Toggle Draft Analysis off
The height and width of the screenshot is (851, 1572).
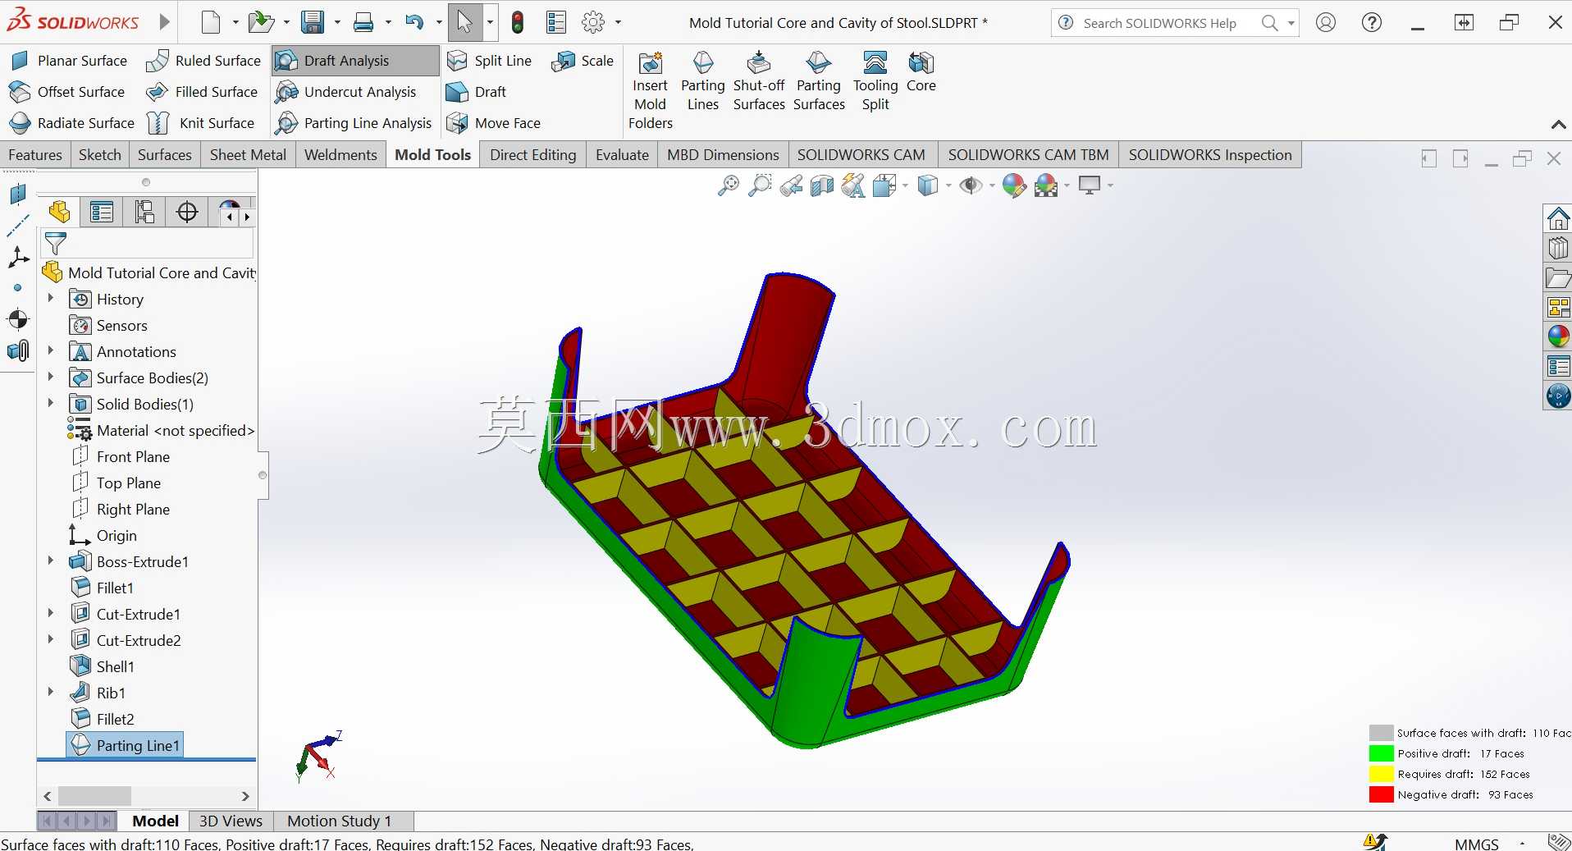[355, 61]
